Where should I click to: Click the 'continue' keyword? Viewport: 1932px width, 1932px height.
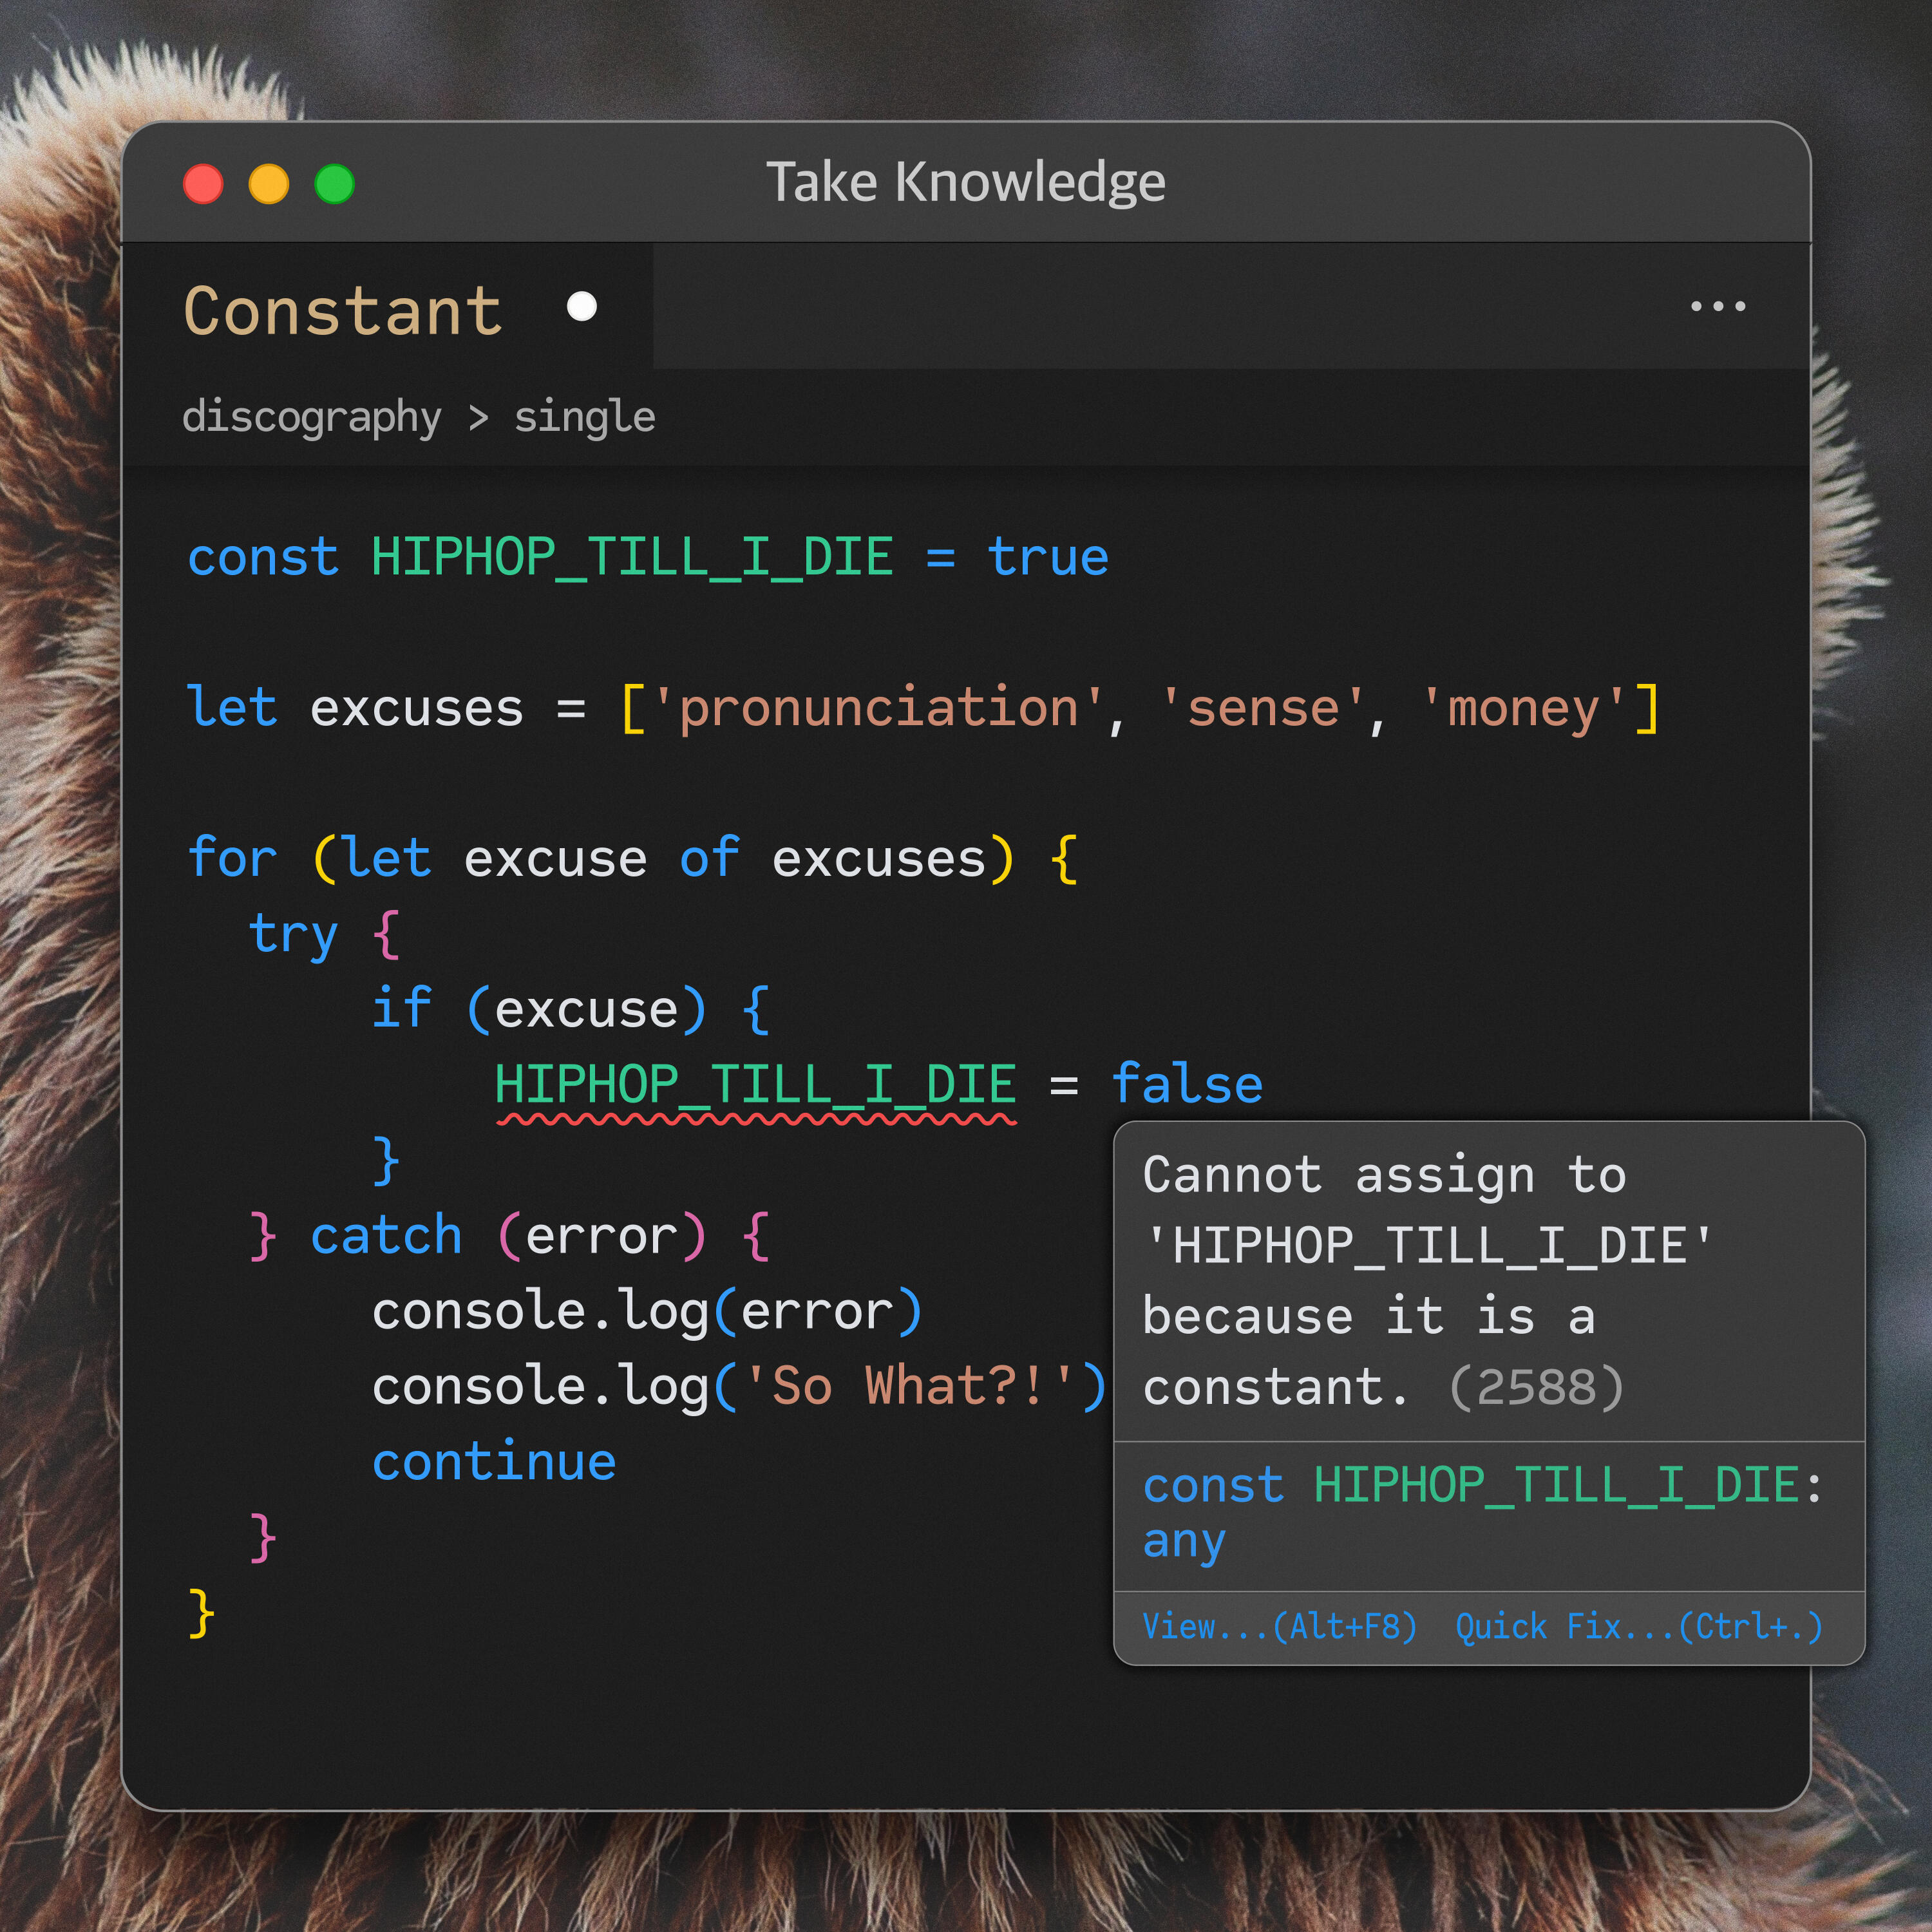495,1462
